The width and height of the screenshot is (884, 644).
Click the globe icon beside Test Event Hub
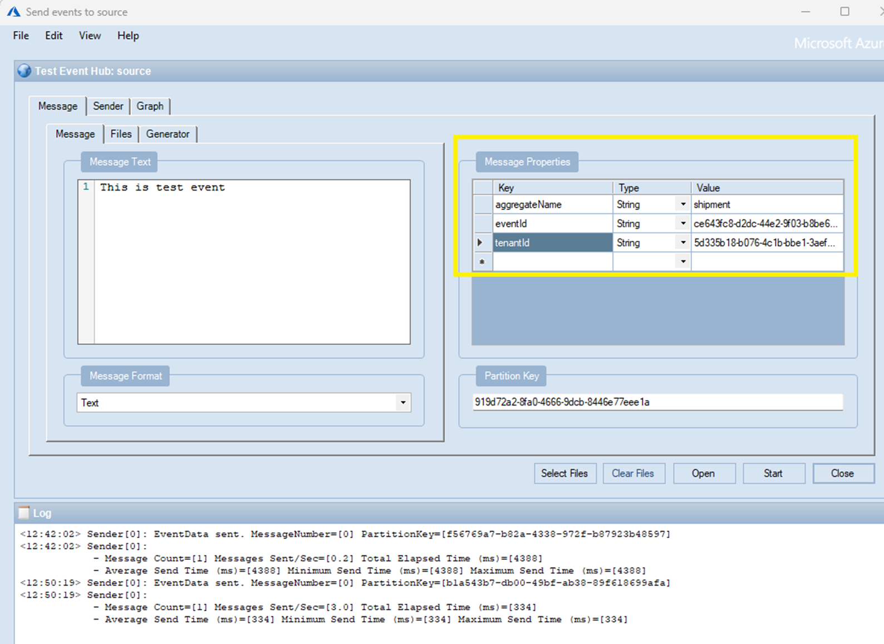24,71
